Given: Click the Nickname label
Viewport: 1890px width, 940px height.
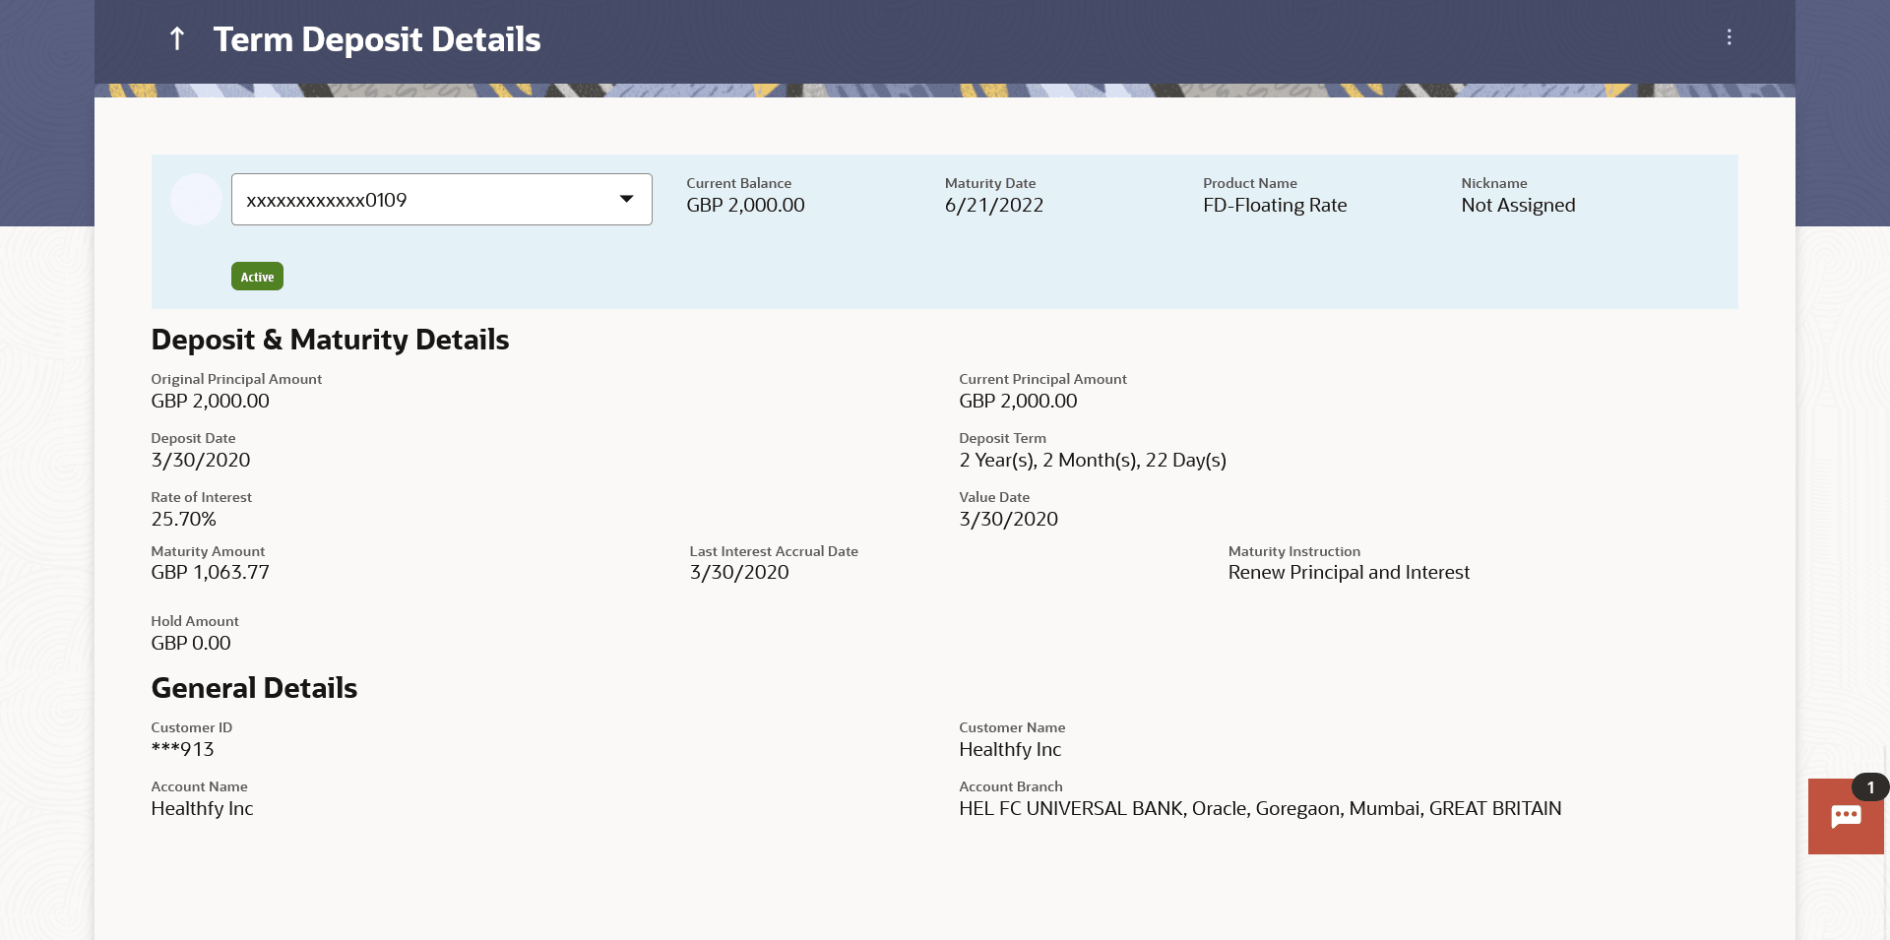Looking at the screenshot, I should point(1494,183).
